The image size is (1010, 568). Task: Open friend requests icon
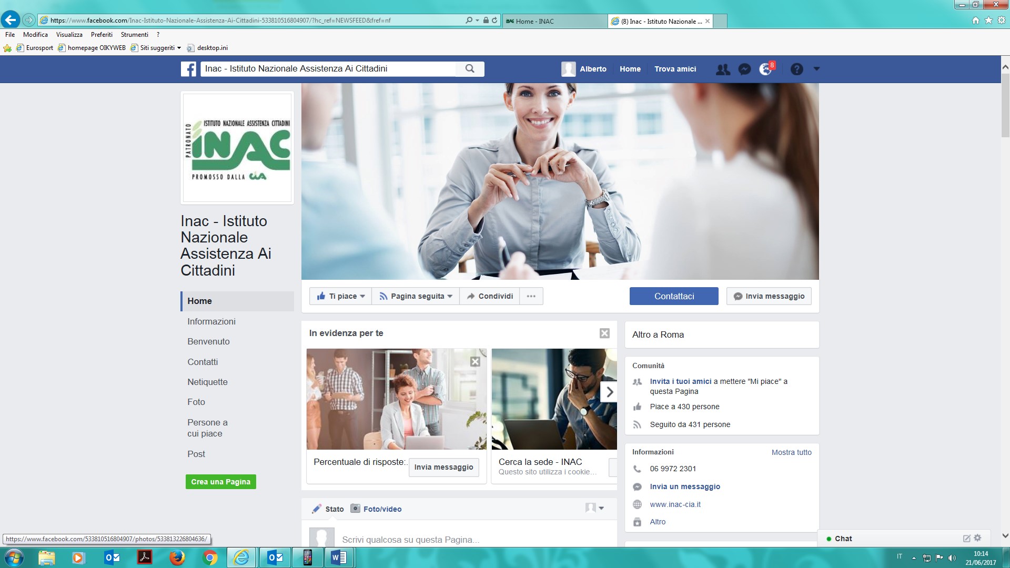[723, 69]
